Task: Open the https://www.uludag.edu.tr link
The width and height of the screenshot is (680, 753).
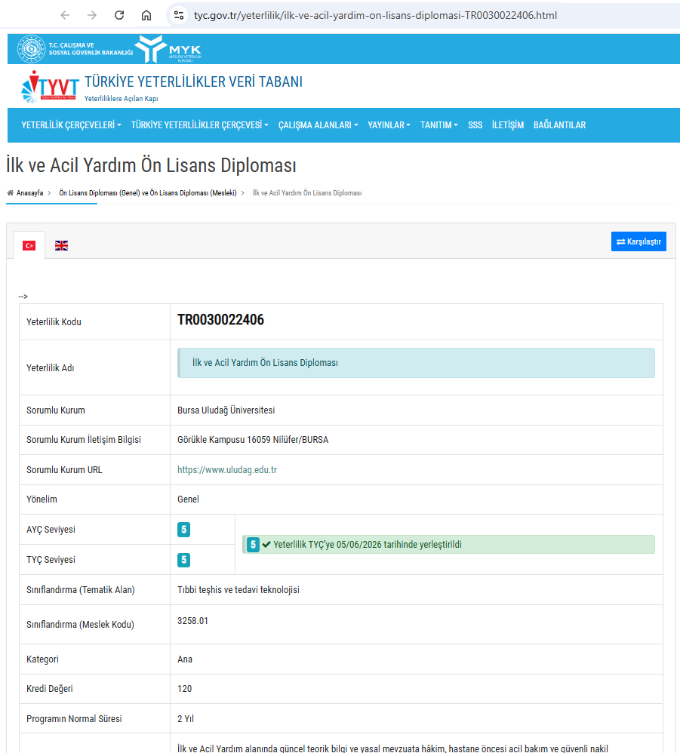Action: tap(227, 469)
